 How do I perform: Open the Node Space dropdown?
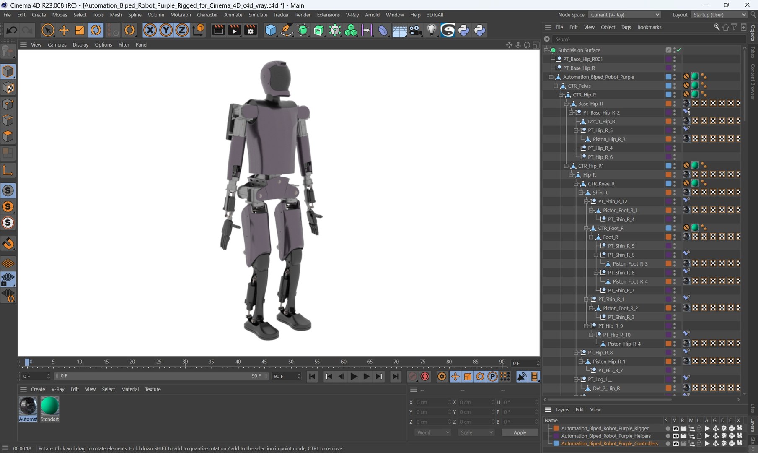pyautogui.click(x=624, y=15)
